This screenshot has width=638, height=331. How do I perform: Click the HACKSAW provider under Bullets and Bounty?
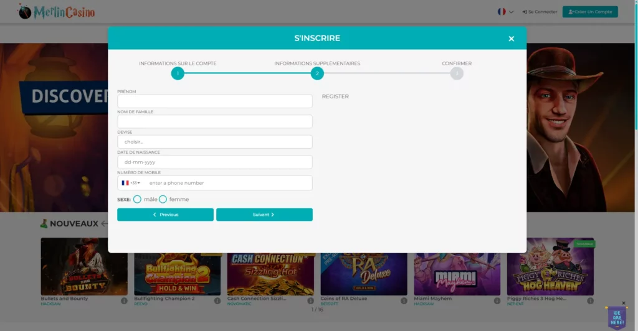point(51,304)
